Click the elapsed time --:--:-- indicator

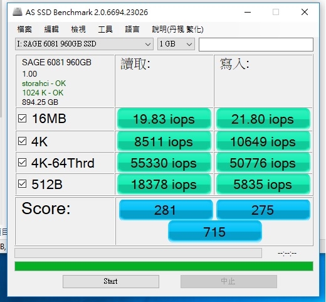(x=287, y=253)
